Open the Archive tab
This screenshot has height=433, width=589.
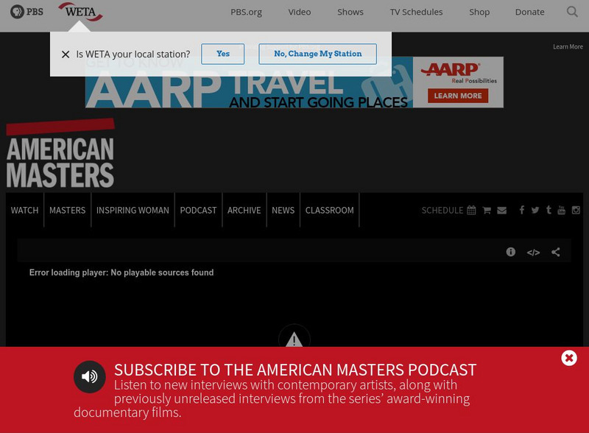pos(244,210)
